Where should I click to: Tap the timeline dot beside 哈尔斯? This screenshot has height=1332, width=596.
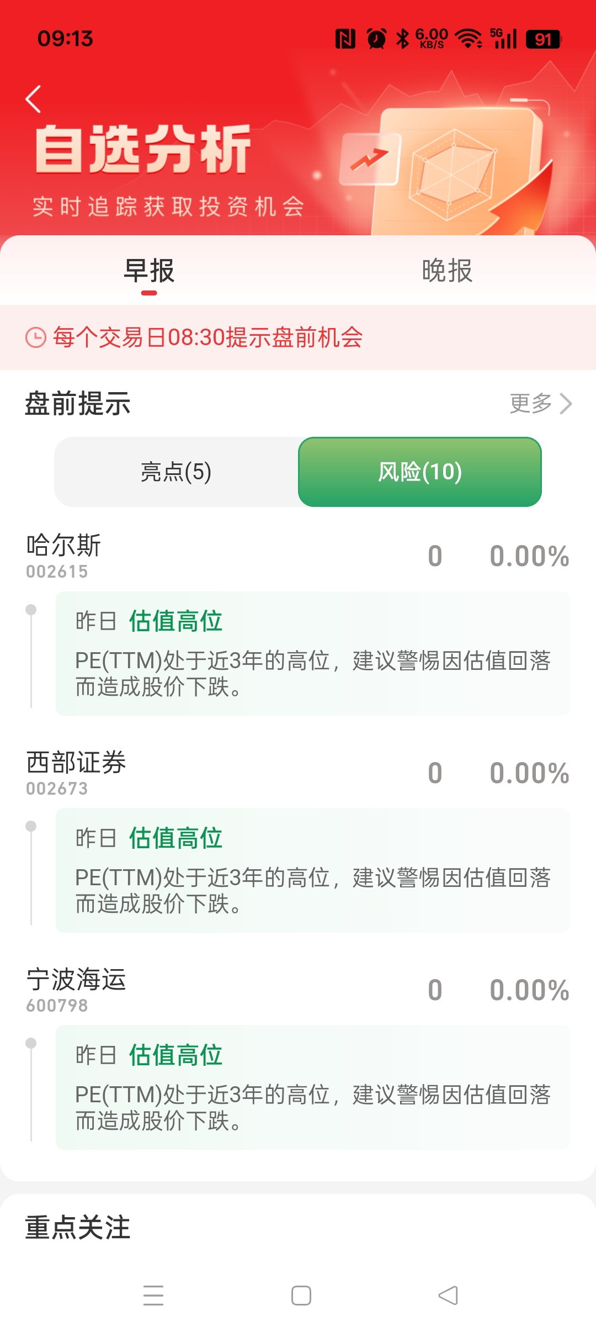[x=31, y=609]
